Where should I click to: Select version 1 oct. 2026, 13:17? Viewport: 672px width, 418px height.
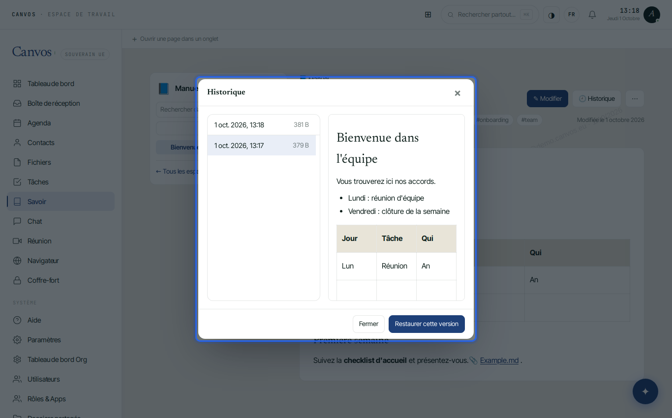(262, 146)
